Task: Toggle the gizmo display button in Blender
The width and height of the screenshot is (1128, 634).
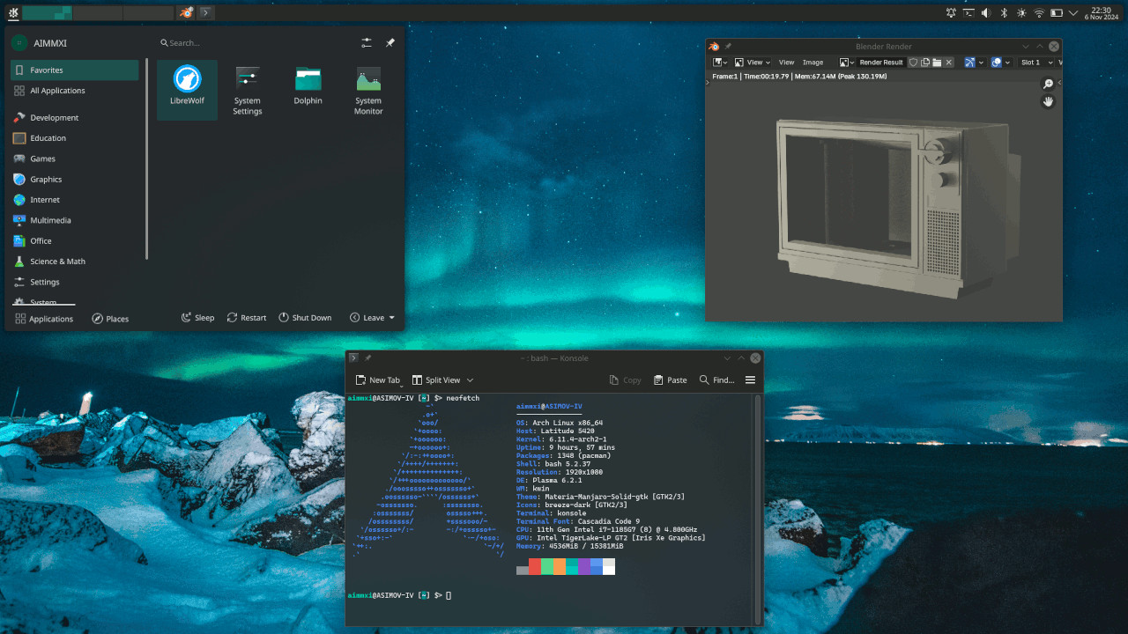Action: pos(971,63)
